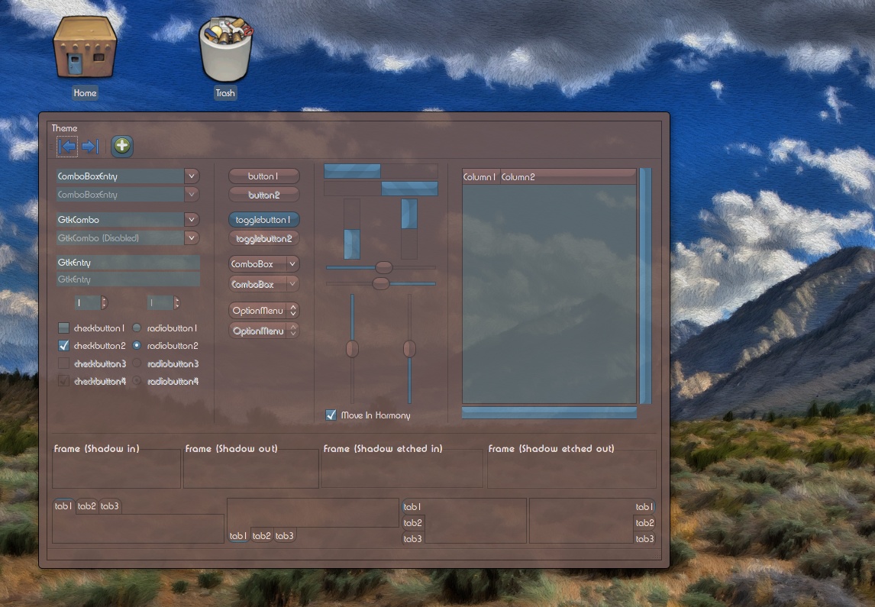Select tab1 in top-tabbed notebook

pyautogui.click(x=63, y=506)
